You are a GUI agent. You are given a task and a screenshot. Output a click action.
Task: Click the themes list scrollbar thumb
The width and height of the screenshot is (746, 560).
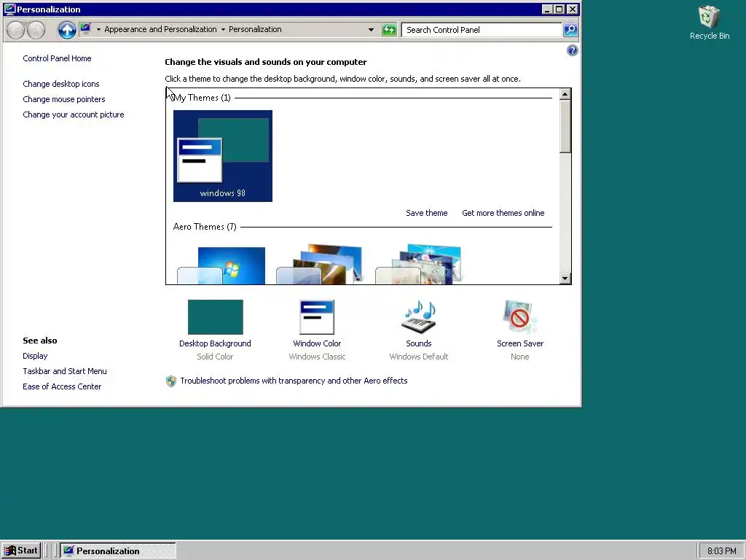tap(565, 126)
